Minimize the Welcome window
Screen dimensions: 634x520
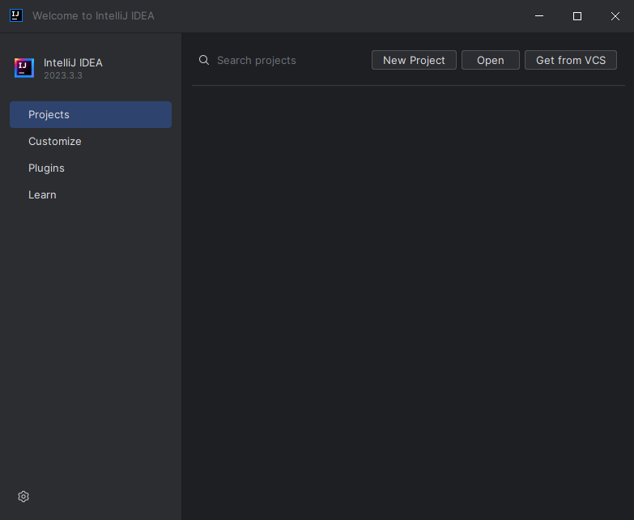(x=539, y=16)
